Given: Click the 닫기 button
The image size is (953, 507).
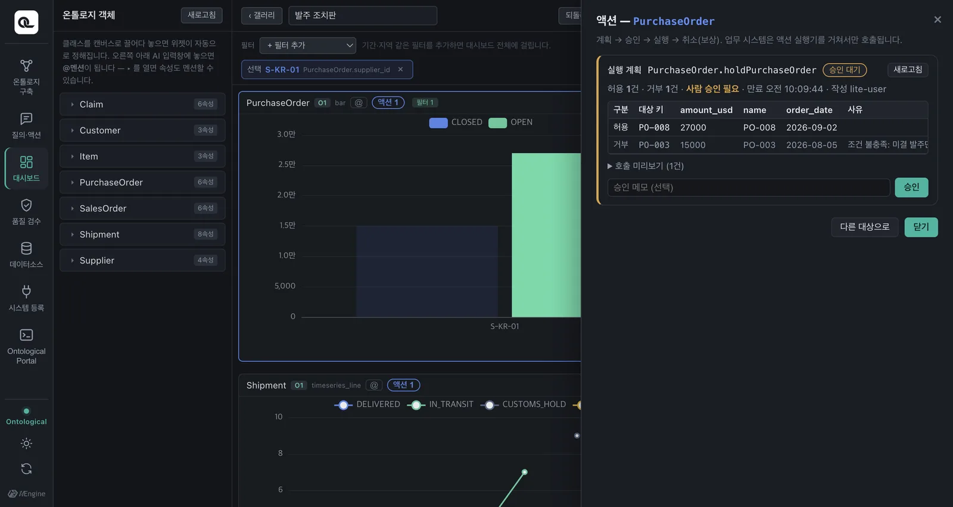Looking at the screenshot, I should tap(921, 227).
